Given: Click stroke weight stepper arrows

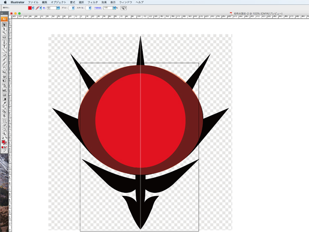Looking at the screenshot, I should pyautogui.click(x=48, y=8).
